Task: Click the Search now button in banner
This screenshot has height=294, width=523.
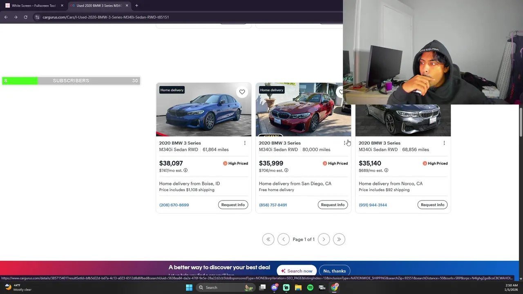Action: 297,271
